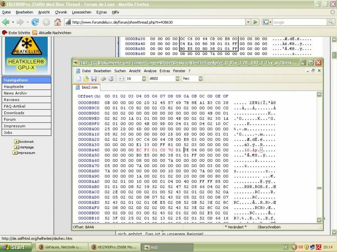The image size is (337, 252).
Task: Go to Firefox home page icon
Action: (58, 22)
